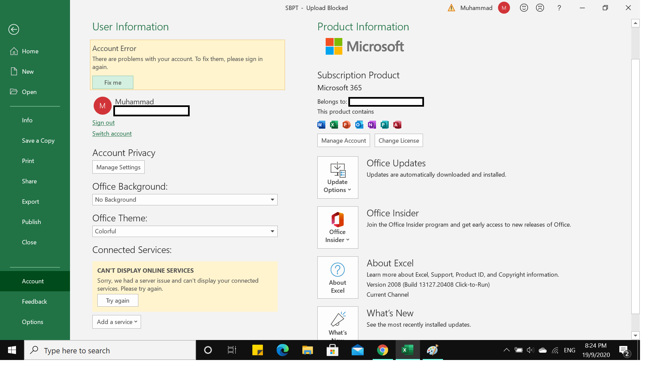Open the Mail app from the taskbar
This screenshot has height=378, width=672.
click(x=358, y=350)
